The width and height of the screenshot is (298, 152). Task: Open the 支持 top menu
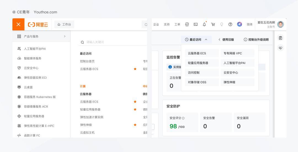click(x=167, y=24)
